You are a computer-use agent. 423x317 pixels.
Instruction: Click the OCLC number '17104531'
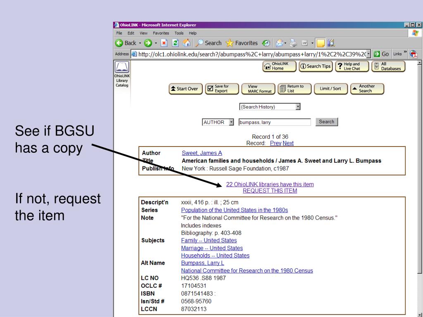pyautogui.click(x=194, y=286)
